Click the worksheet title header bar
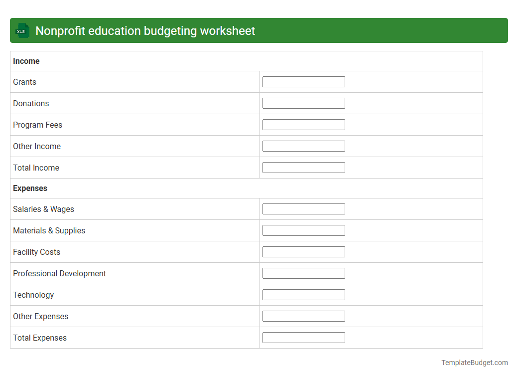This screenshot has height=377, width=518. 259,30
